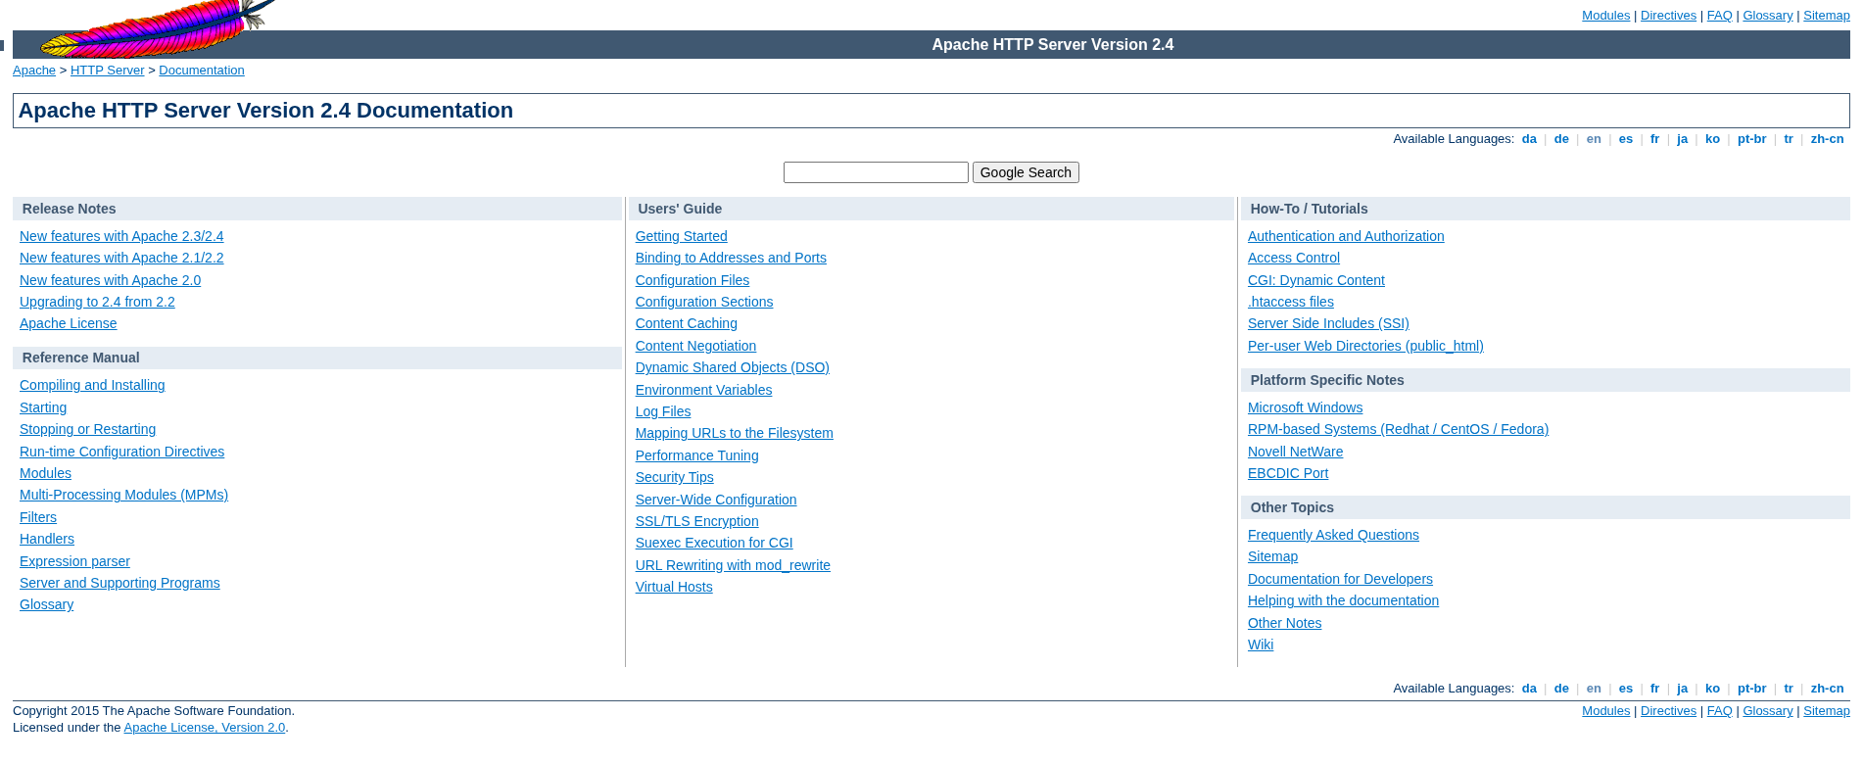Switch to German (de) in top language list

(1561, 139)
